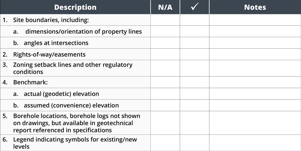Tick the check cell for Rights-of-way/easements
This screenshot has height=151, width=301.
(x=194, y=55)
